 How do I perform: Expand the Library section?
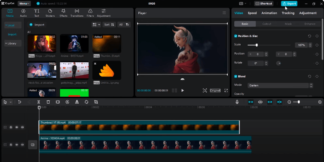coord(13,44)
